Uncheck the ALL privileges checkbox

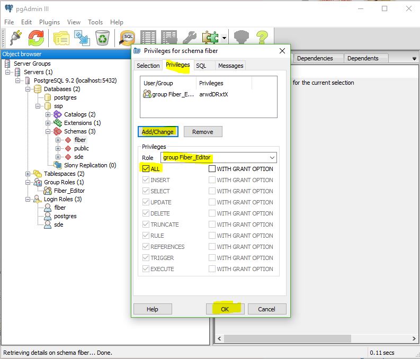click(146, 169)
